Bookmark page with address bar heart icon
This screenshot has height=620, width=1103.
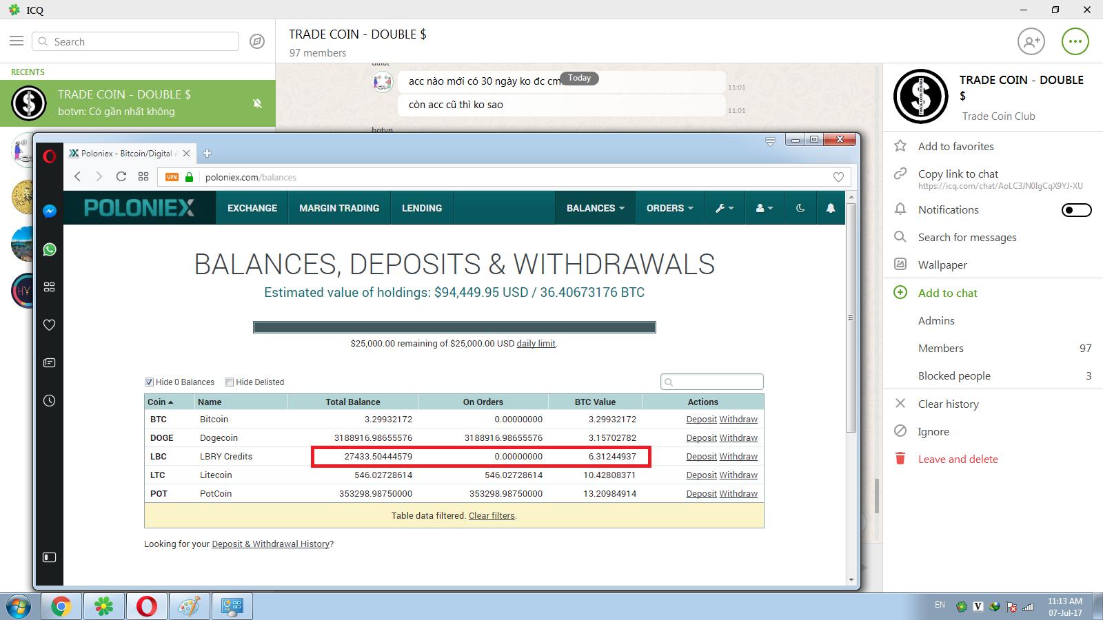[x=838, y=177]
